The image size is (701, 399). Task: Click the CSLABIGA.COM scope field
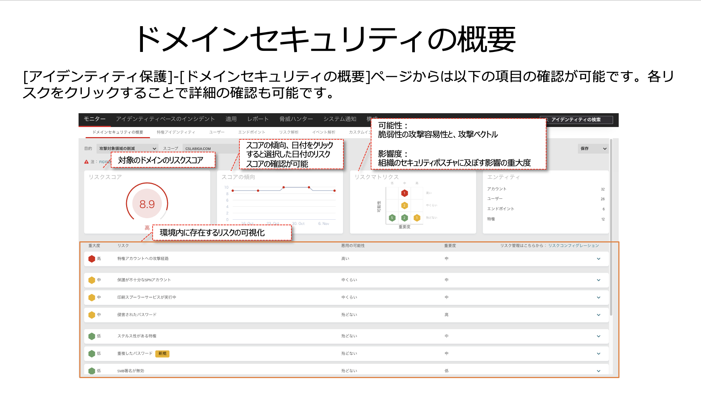click(x=211, y=149)
